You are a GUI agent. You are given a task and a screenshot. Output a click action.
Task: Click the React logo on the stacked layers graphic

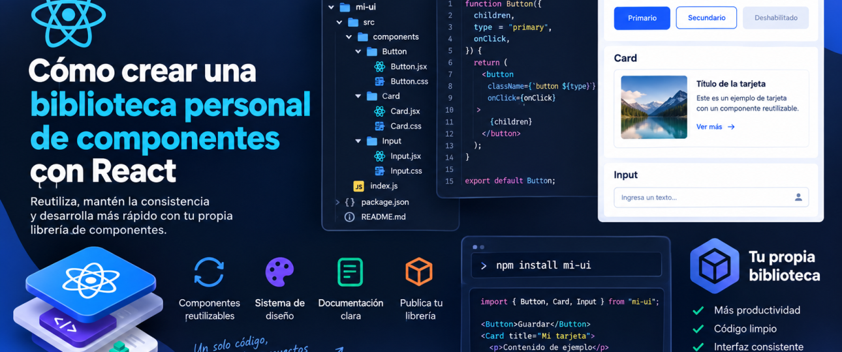91,280
